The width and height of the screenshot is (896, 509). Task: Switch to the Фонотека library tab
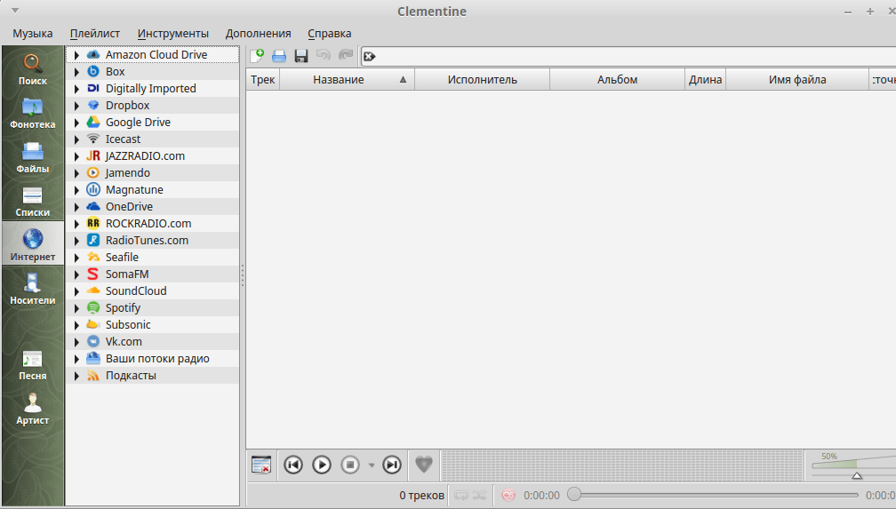[33, 113]
